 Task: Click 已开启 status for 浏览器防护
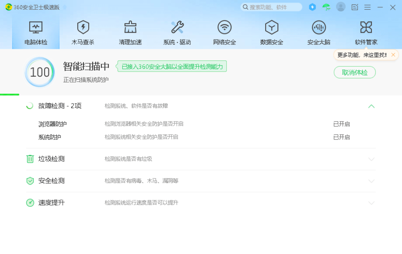tap(341, 124)
